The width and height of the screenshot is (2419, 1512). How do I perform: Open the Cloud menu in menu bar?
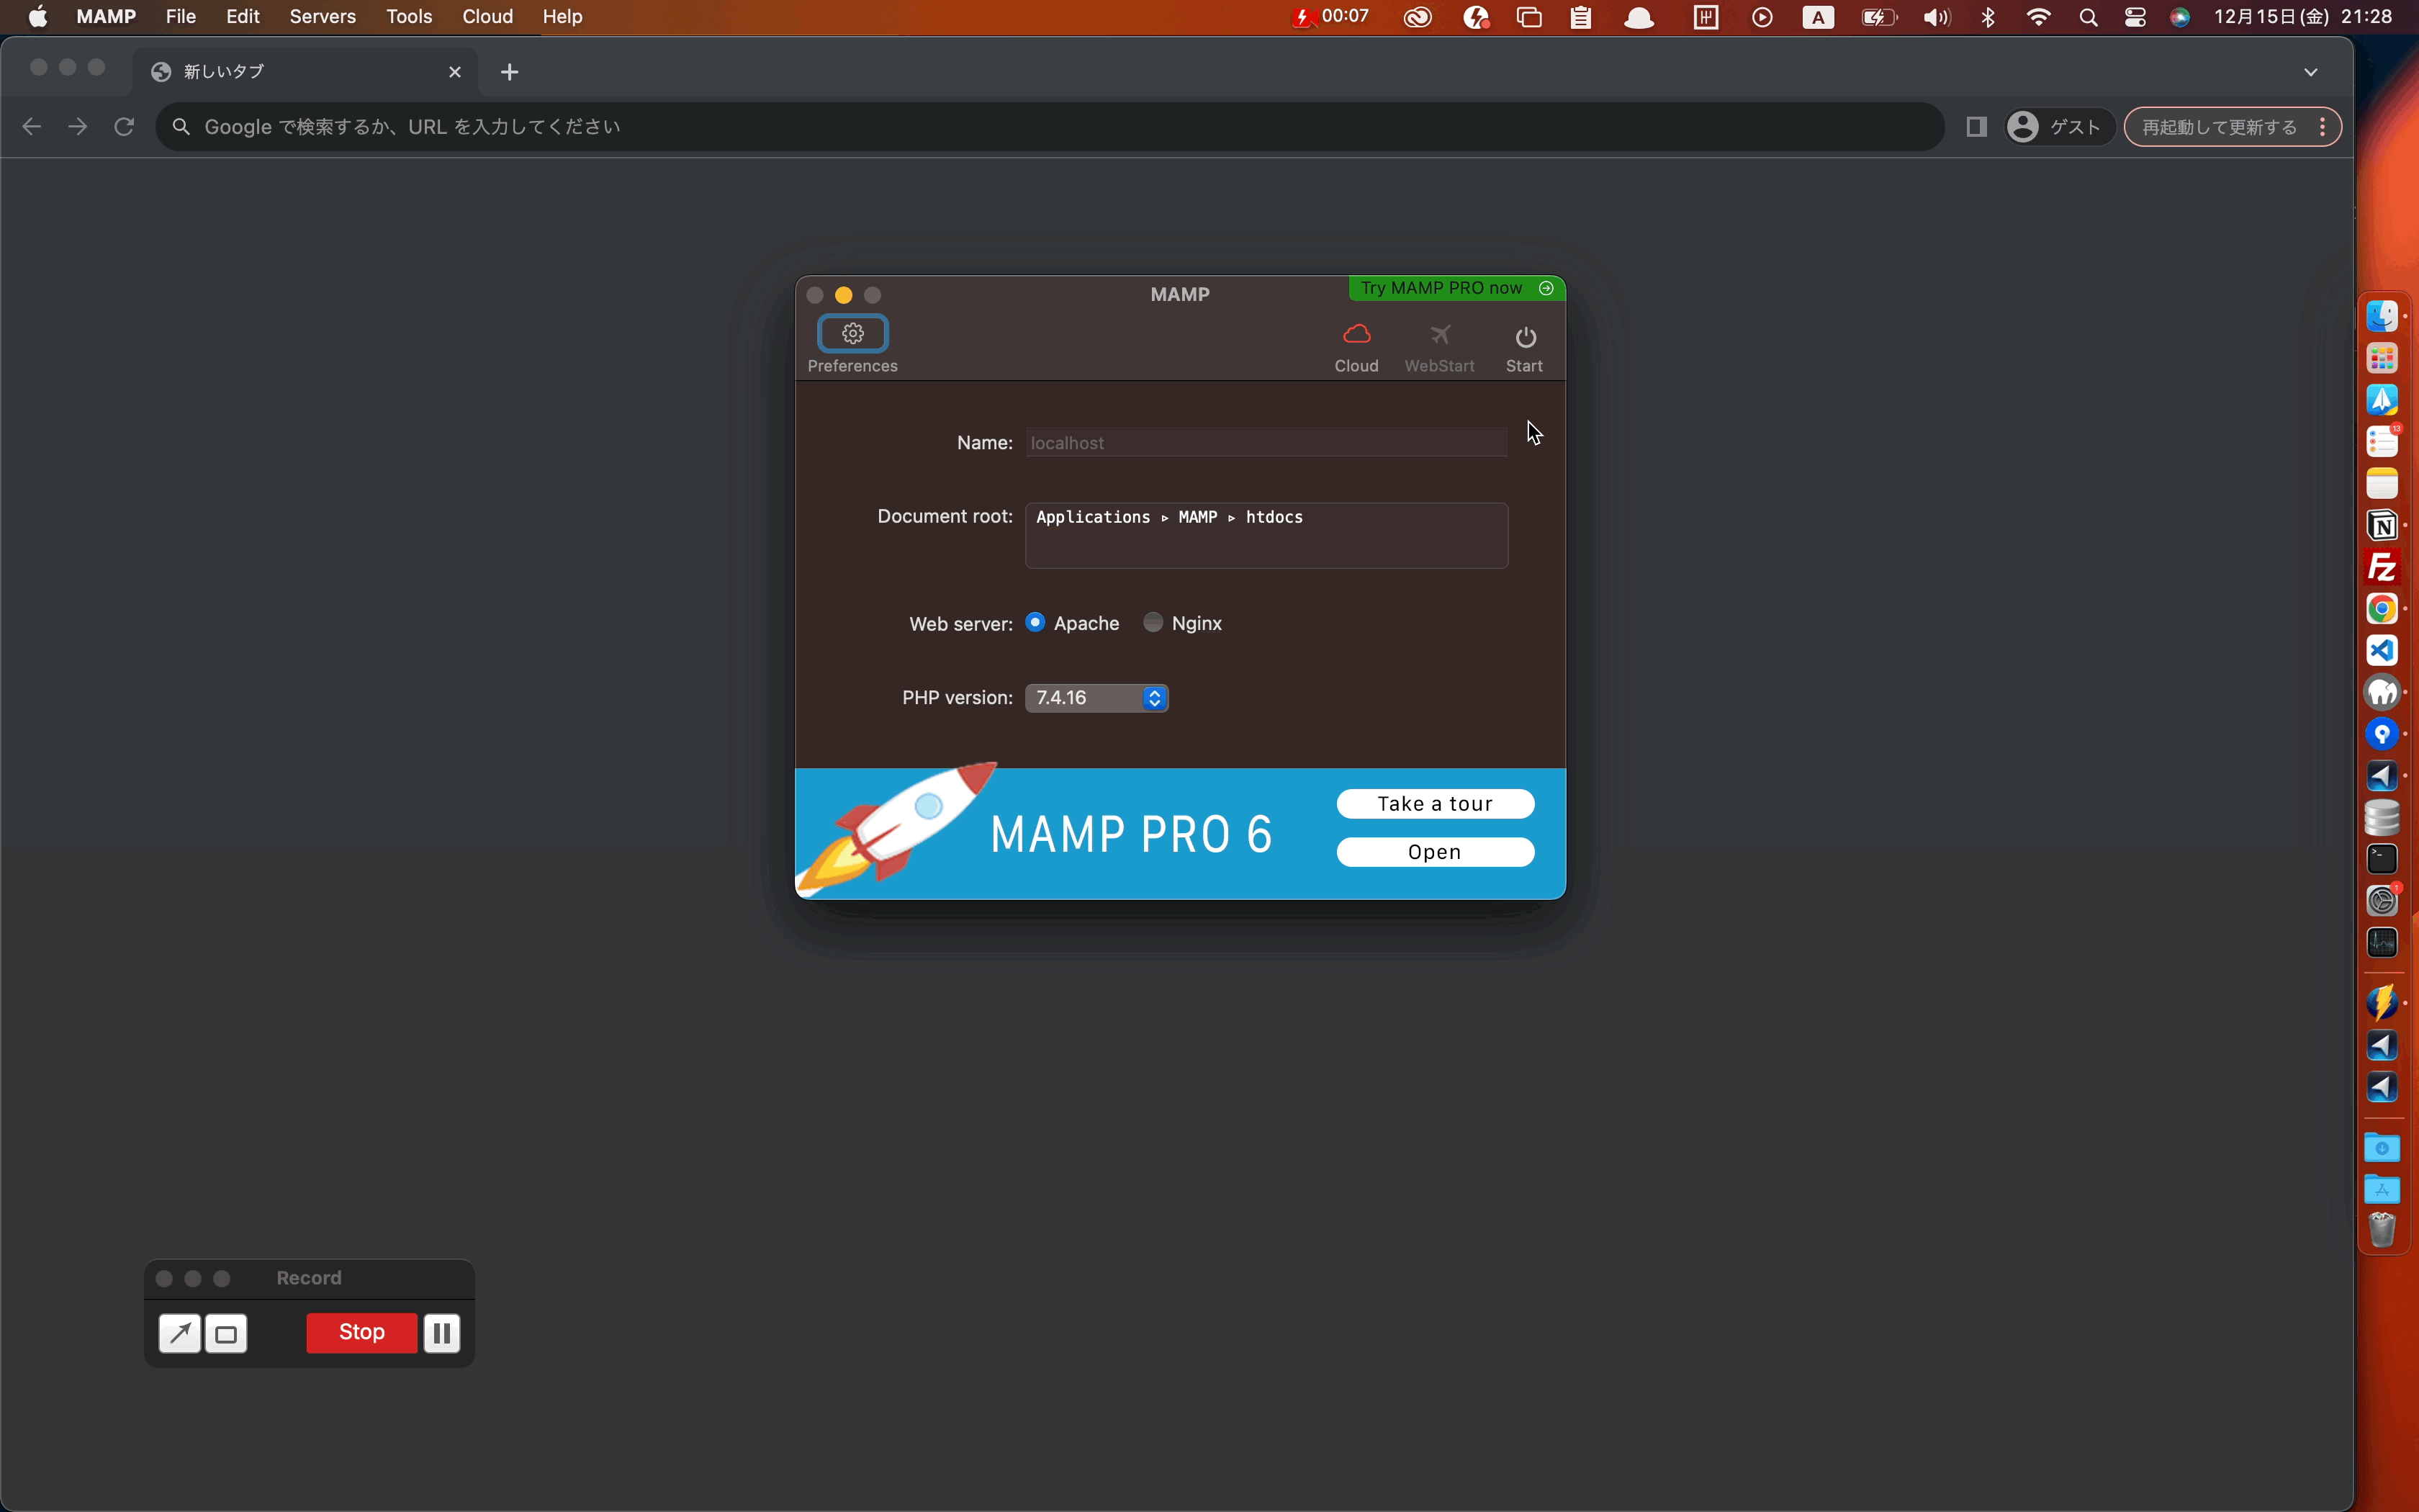(488, 17)
